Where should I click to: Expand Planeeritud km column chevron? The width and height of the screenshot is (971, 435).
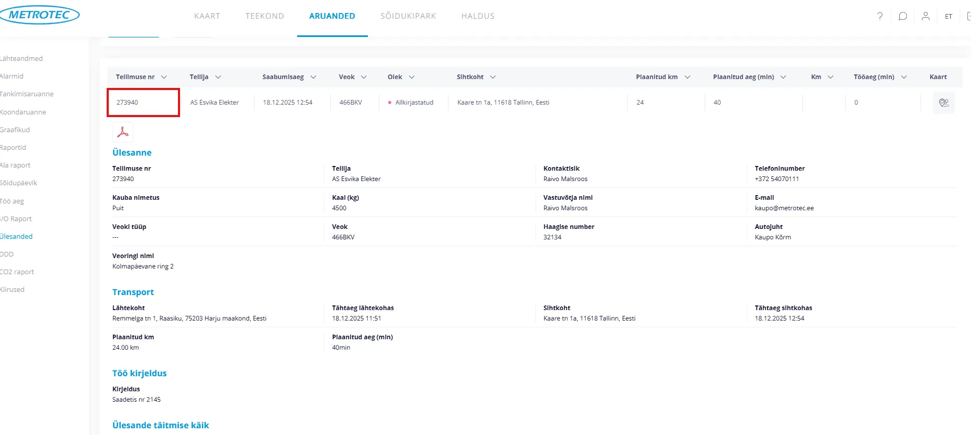pos(687,77)
